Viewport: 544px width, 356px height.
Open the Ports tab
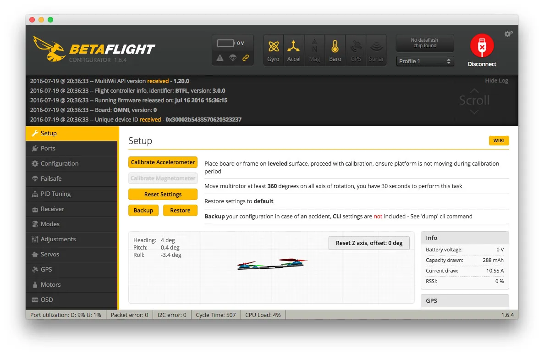(48, 148)
